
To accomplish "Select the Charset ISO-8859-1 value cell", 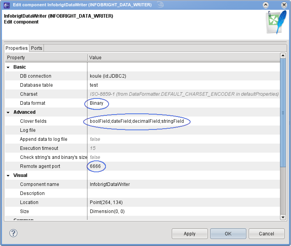I will pos(184,94).
